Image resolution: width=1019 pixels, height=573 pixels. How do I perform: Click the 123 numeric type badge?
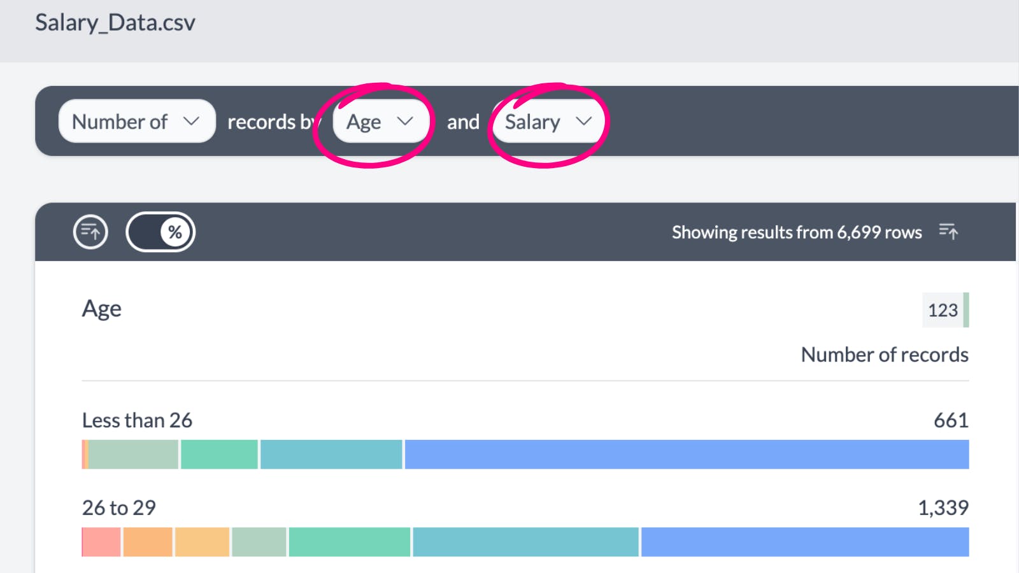point(943,310)
